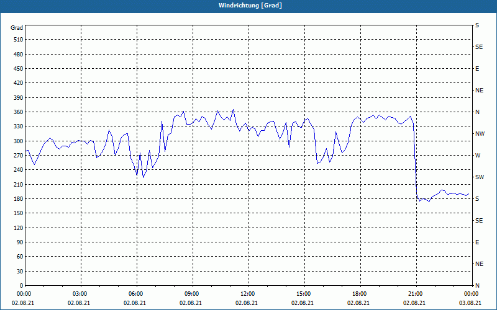Viewport: 497px width, 310px height.
Task: Click the NE compass label near 30 level
Action: [479, 264]
